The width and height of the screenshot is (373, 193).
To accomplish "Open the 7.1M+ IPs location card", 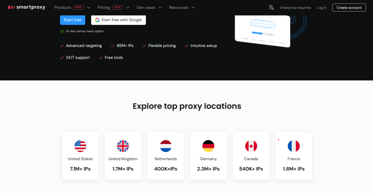I will point(80,156).
